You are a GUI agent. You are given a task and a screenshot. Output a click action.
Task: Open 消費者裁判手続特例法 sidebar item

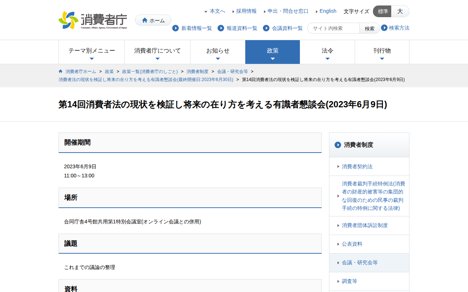(369, 196)
